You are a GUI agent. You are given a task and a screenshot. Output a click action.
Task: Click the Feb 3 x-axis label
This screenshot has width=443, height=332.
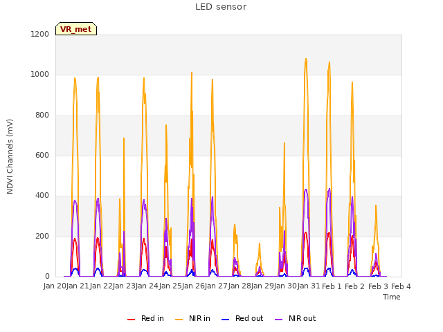pos(378,286)
